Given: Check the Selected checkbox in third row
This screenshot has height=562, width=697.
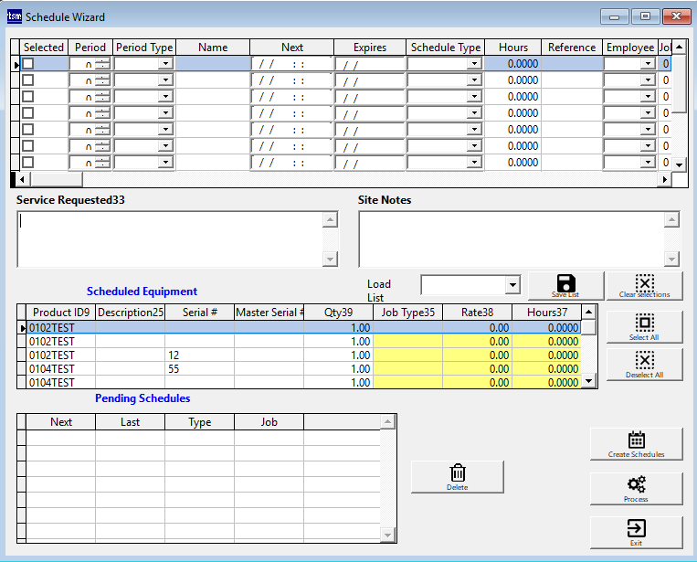Looking at the screenshot, I should coord(28,97).
